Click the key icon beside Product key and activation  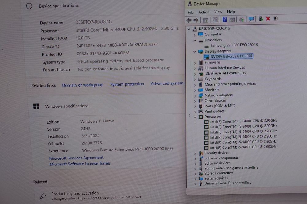[x=43, y=196]
